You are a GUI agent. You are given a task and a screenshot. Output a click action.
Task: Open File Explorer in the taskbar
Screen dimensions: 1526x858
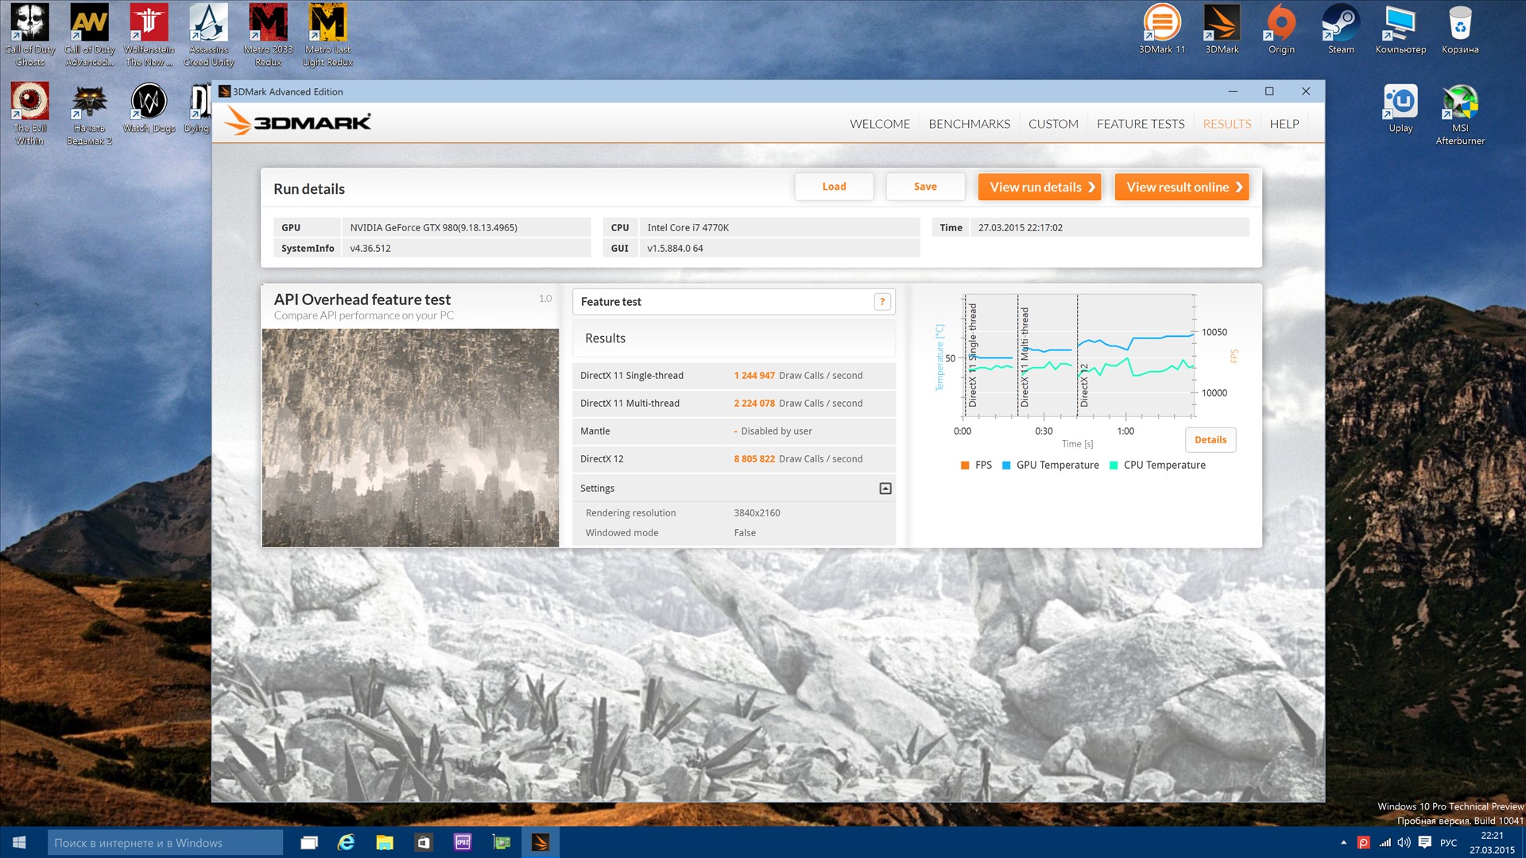pyautogui.click(x=385, y=843)
